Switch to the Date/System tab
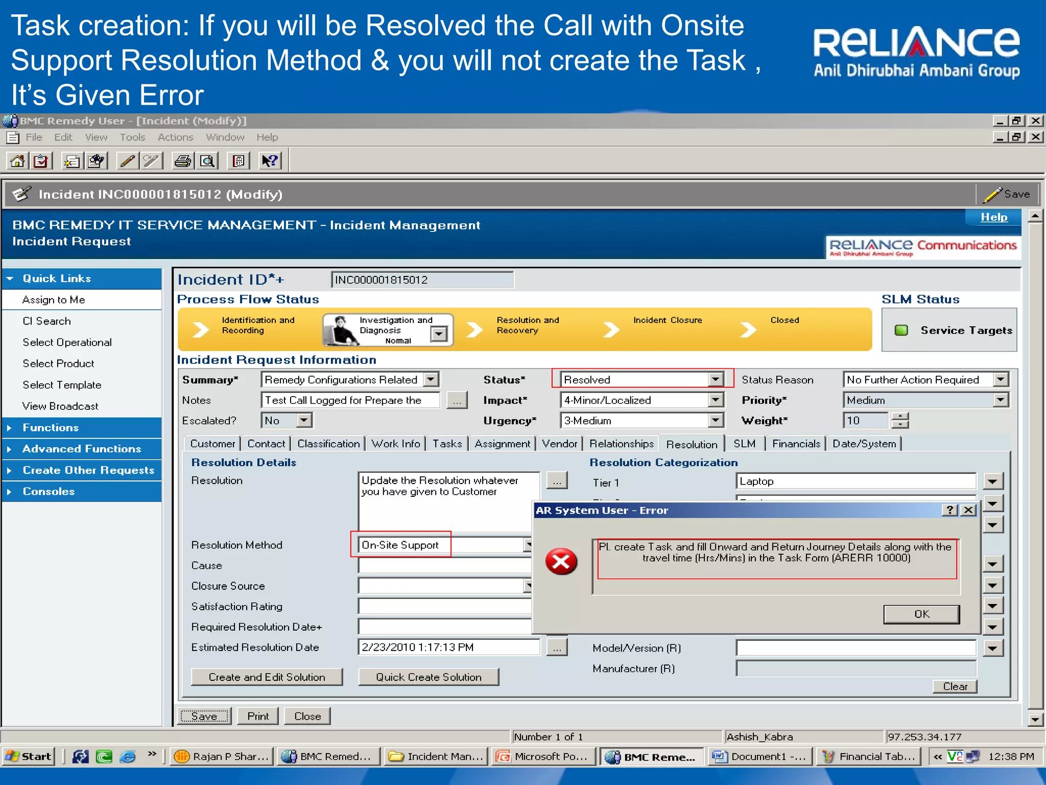 click(x=864, y=444)
